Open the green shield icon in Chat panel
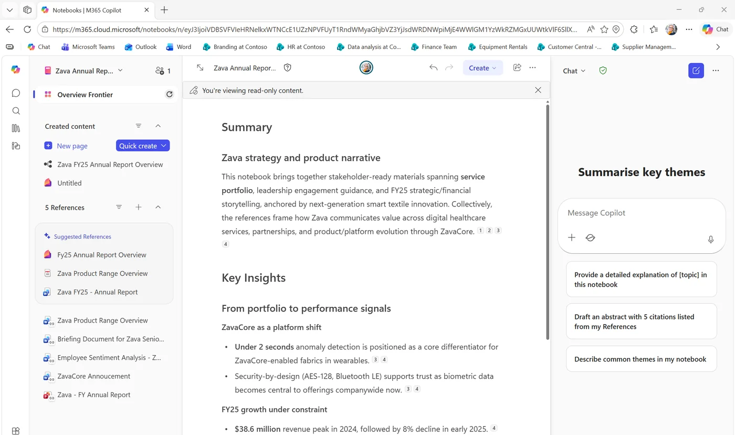 pyautogui.click(x=603, y=70)
